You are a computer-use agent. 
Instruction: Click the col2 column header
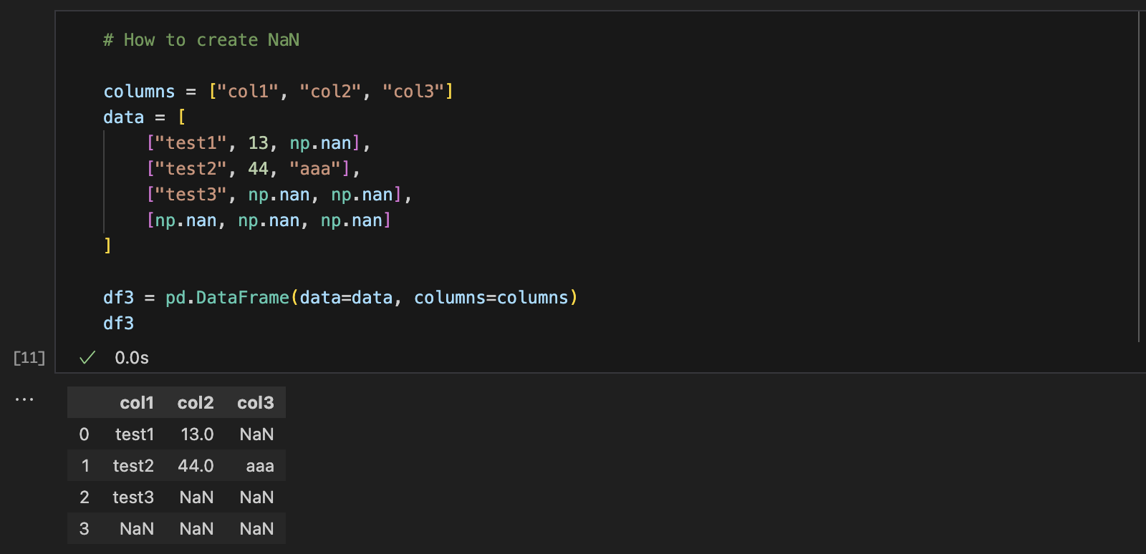pyautogui.click(x=196, y=403)
